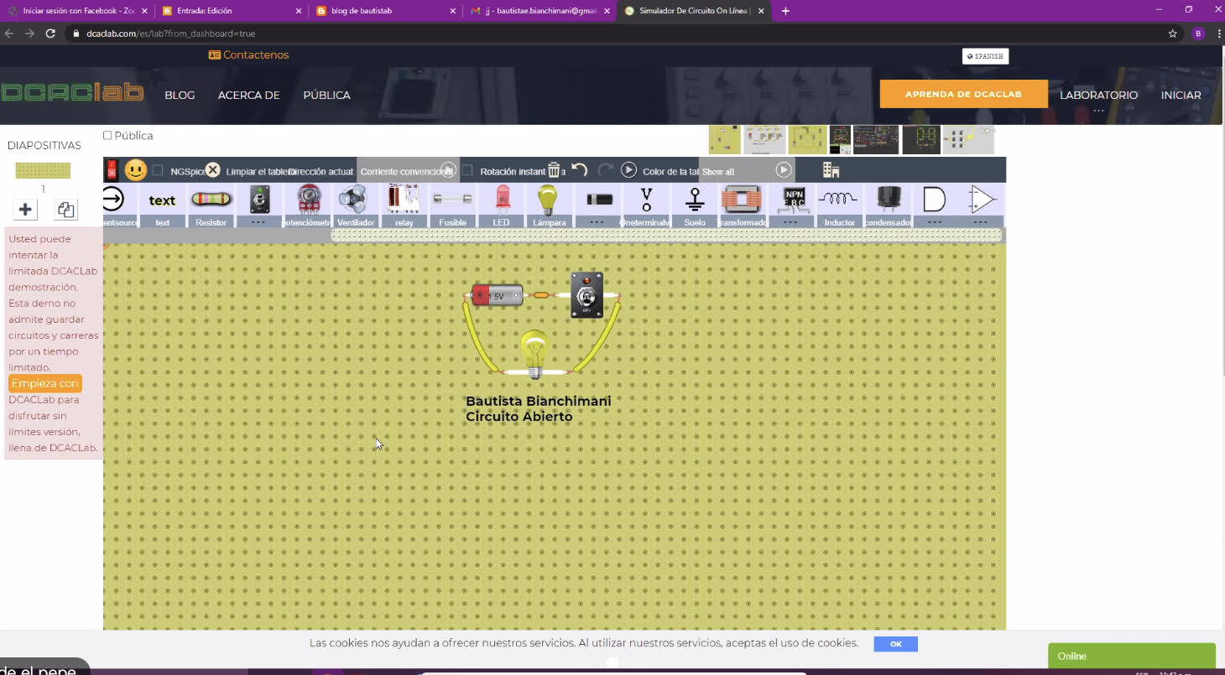1225x675 pixels.
Task: Expand options under the NPN transistor
Action: (791, 222)
